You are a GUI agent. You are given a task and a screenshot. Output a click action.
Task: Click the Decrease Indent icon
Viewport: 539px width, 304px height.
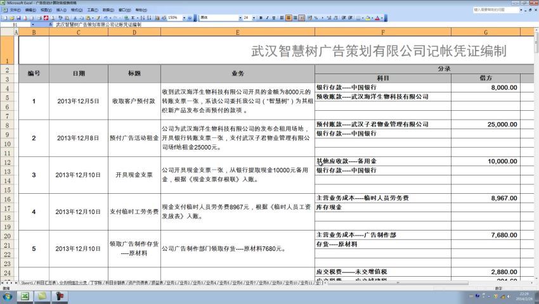(x=344, y=18)
